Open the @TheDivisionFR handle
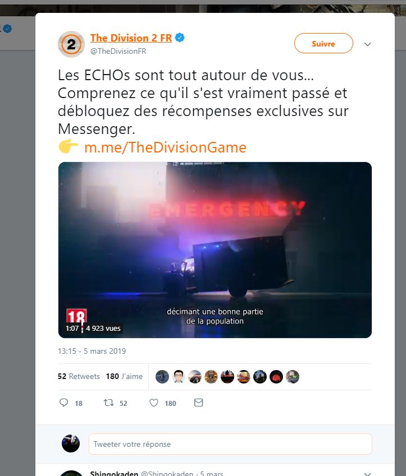The width and height of the screenshot is (406, 476). point(118,52)
